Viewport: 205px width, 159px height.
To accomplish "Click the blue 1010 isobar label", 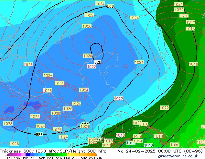I will click(148, 145).
